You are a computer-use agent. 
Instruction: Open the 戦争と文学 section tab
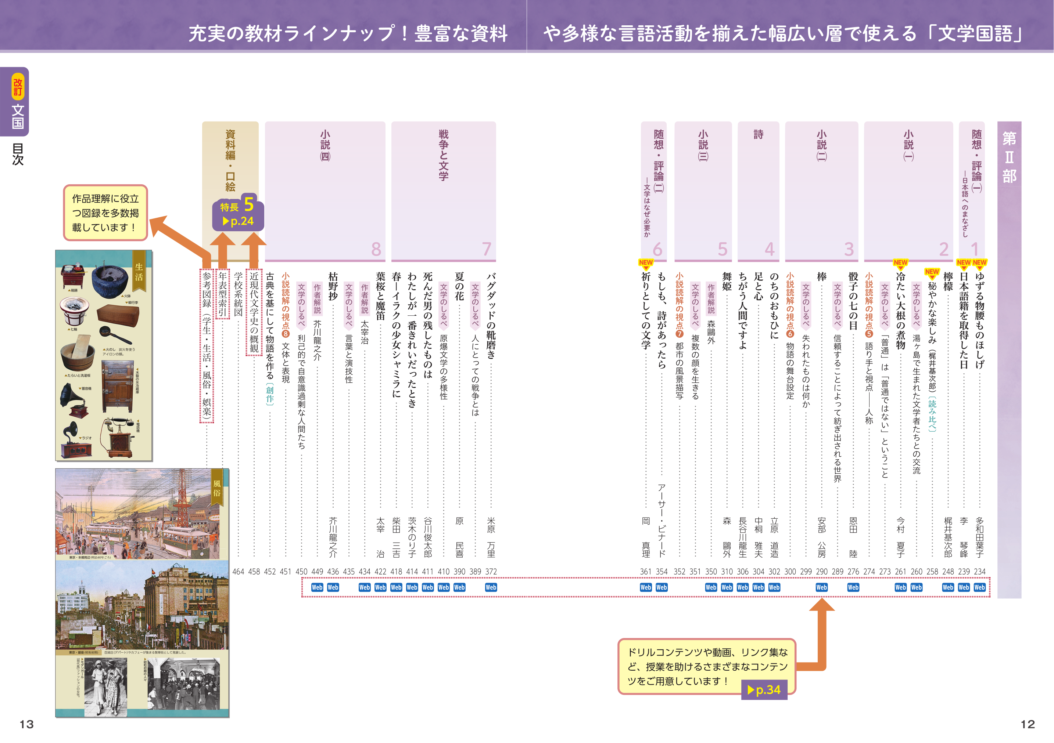click(444, 191)
